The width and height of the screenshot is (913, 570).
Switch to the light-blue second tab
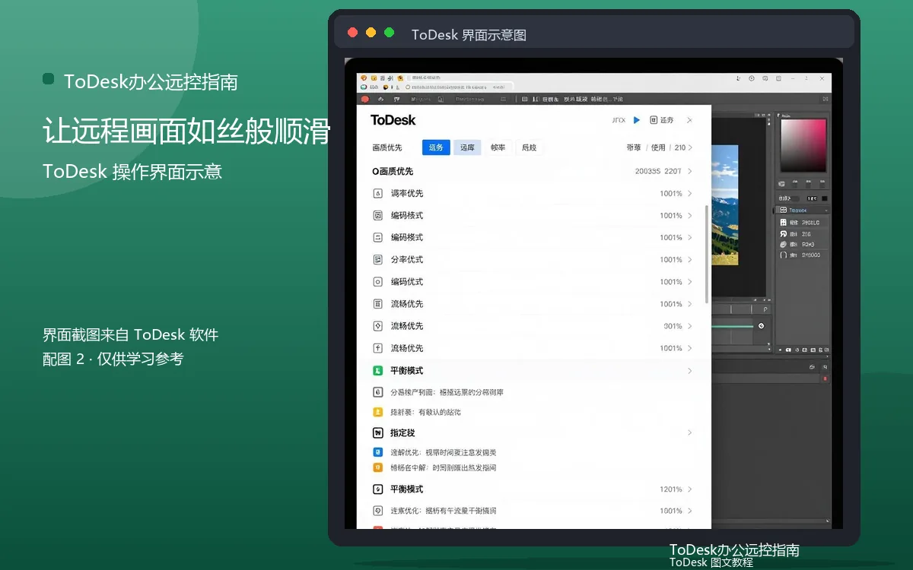coord(467,147)
